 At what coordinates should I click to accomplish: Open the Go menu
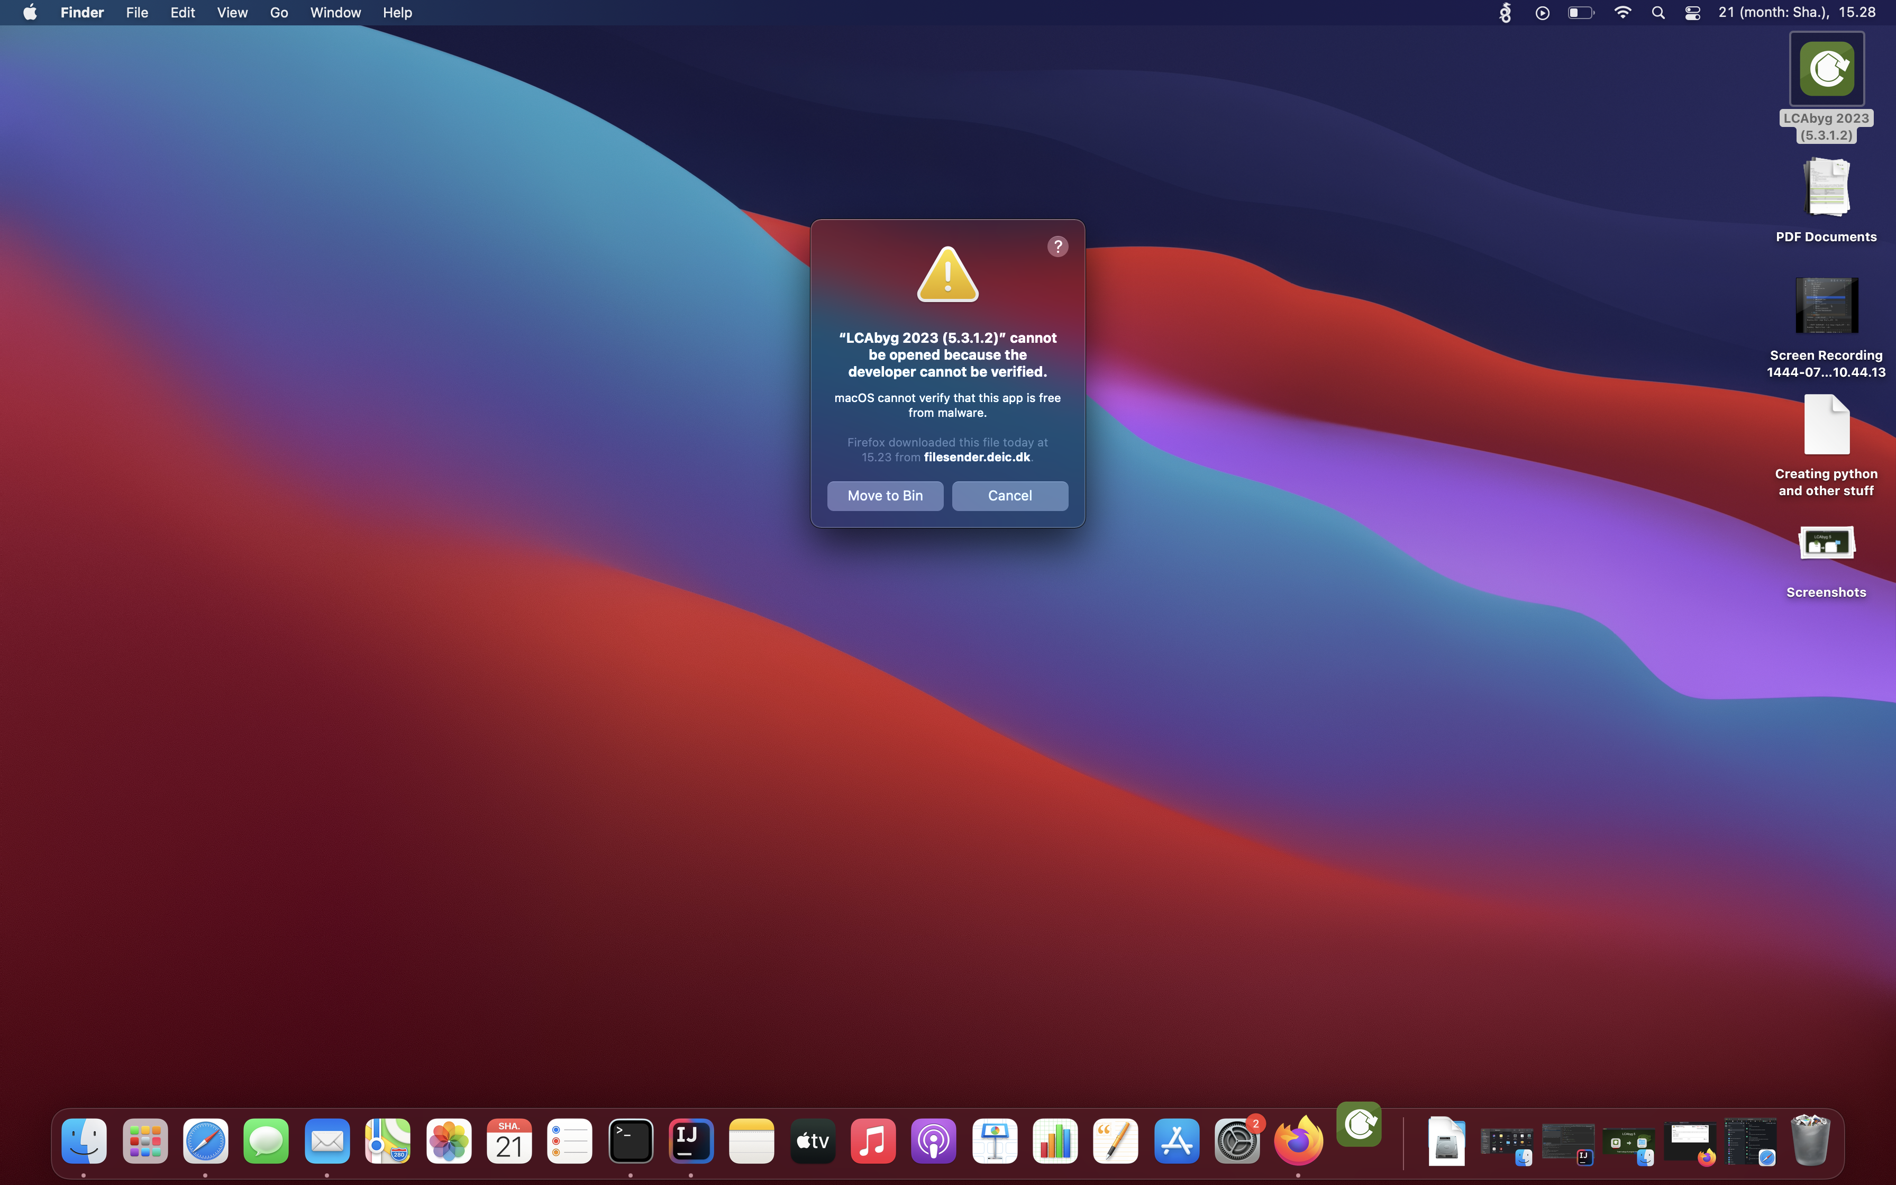[x=278, y=13]
